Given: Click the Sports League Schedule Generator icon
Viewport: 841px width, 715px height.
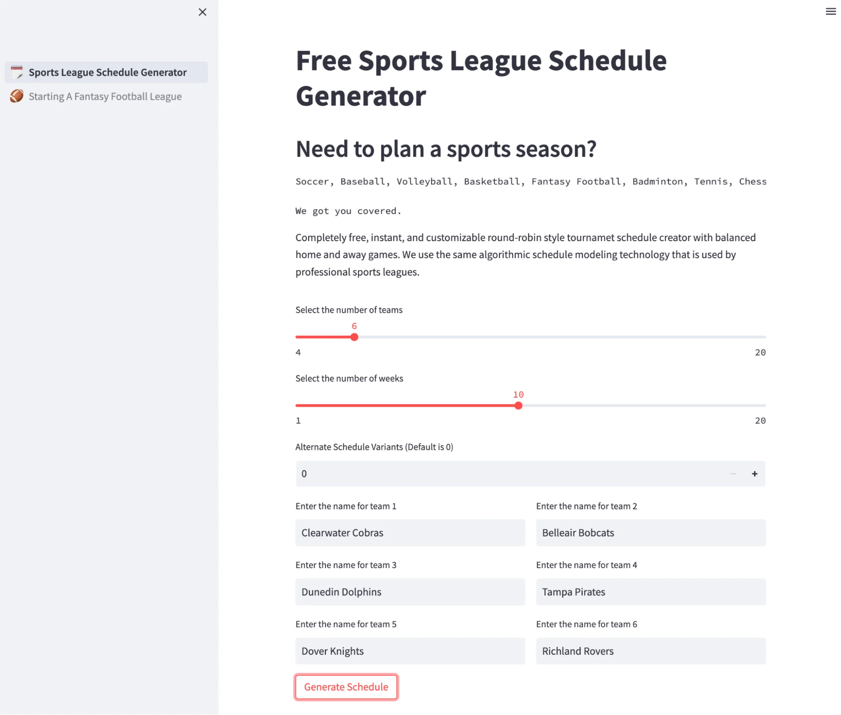Looking at the screenshot, I should click(x=17, y=71).
